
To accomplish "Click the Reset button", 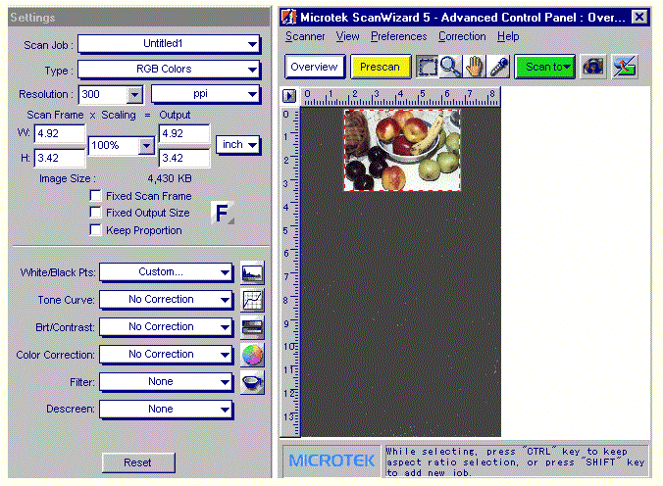I will tap(138, 462).
